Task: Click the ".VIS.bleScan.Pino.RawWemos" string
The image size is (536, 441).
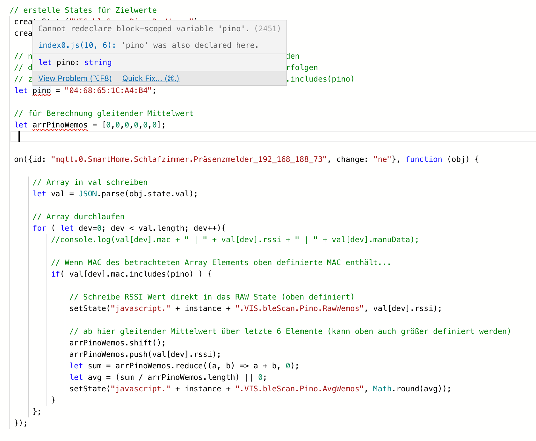Action: click(x=300, y=308)
